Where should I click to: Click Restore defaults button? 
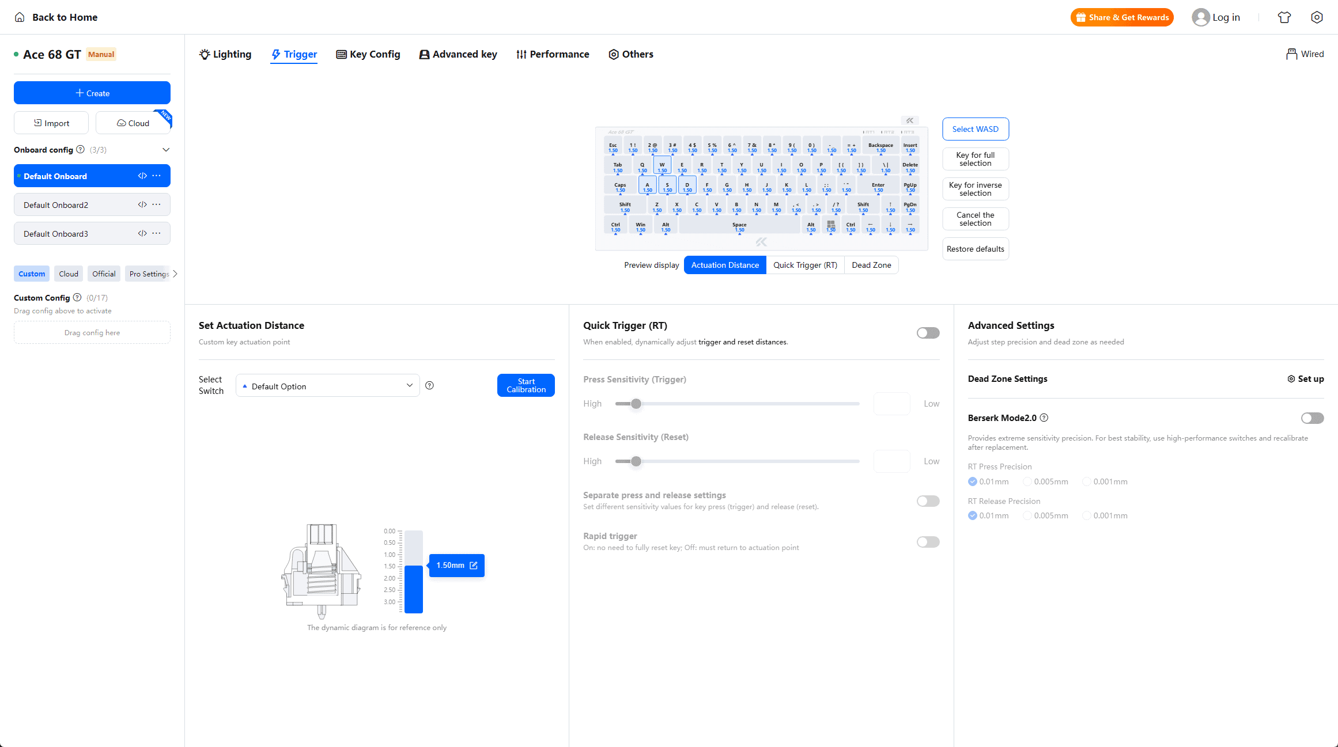click(x=976, y=249)
